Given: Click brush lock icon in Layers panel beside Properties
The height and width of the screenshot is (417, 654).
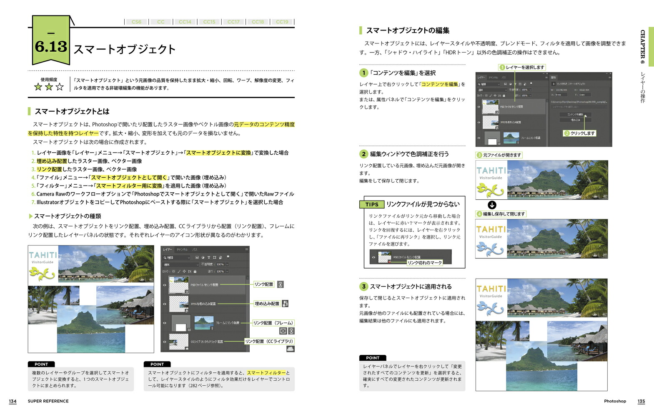Looking at the screenshot, I should pos(491,95).
